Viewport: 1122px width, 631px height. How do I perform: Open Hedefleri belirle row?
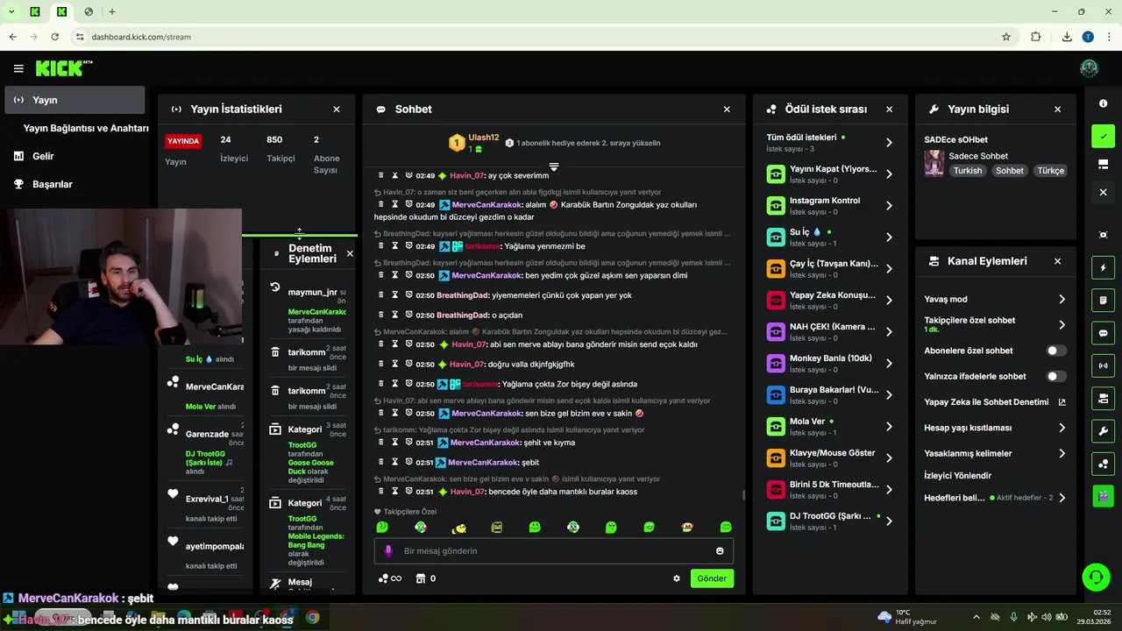coord(995,498)
